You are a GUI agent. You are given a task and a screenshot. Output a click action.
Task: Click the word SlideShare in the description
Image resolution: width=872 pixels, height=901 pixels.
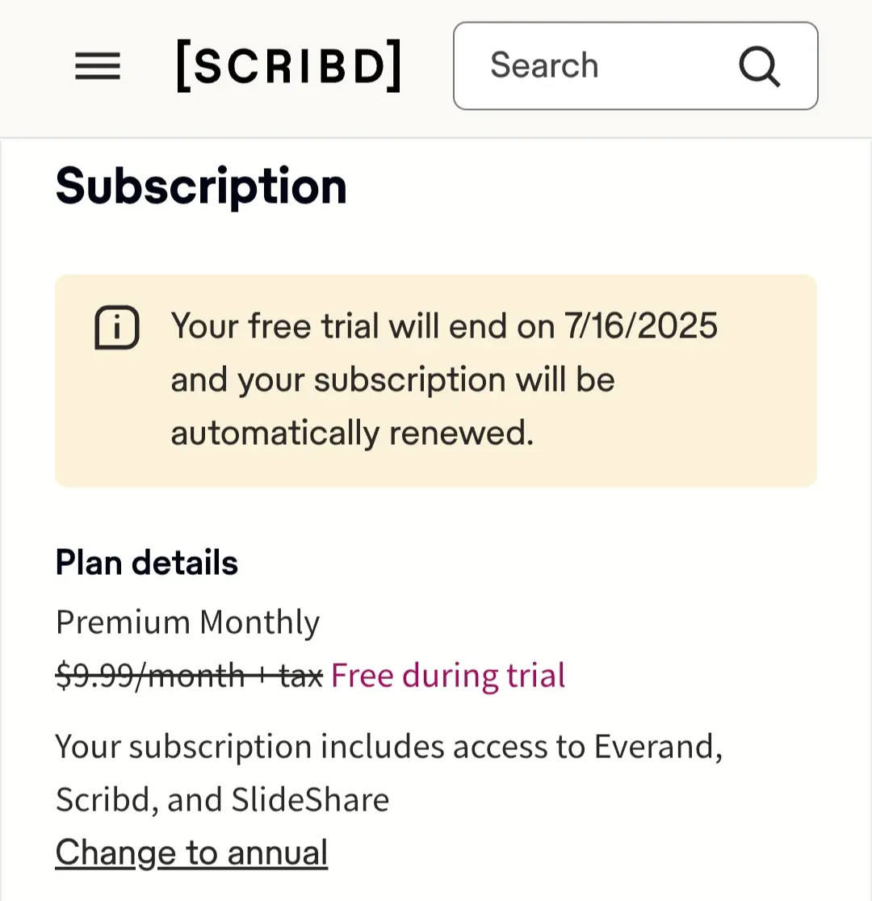coord(310,799)
